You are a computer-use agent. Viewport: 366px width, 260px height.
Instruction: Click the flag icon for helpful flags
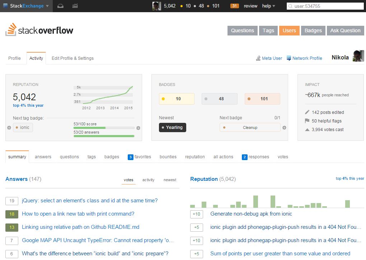click(x=307, y=121)
